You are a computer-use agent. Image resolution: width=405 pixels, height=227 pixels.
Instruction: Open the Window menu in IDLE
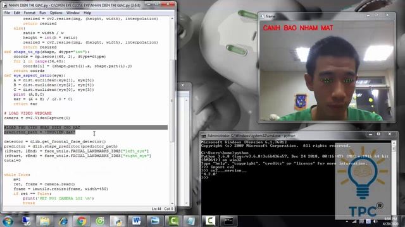click(x=73, y=13)
